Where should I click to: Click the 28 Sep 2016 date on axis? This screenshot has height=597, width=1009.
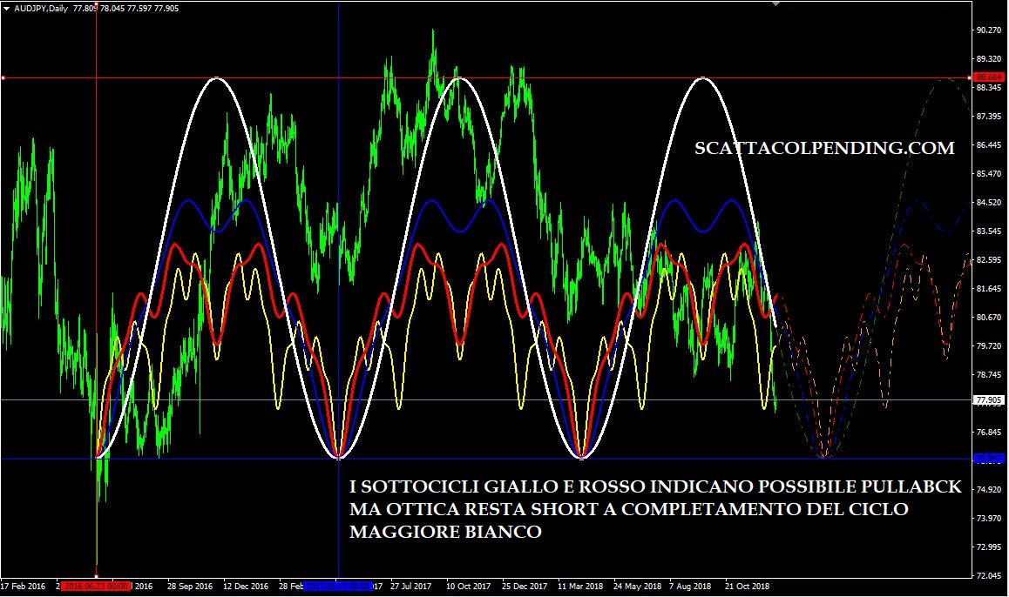pos(191,586)
